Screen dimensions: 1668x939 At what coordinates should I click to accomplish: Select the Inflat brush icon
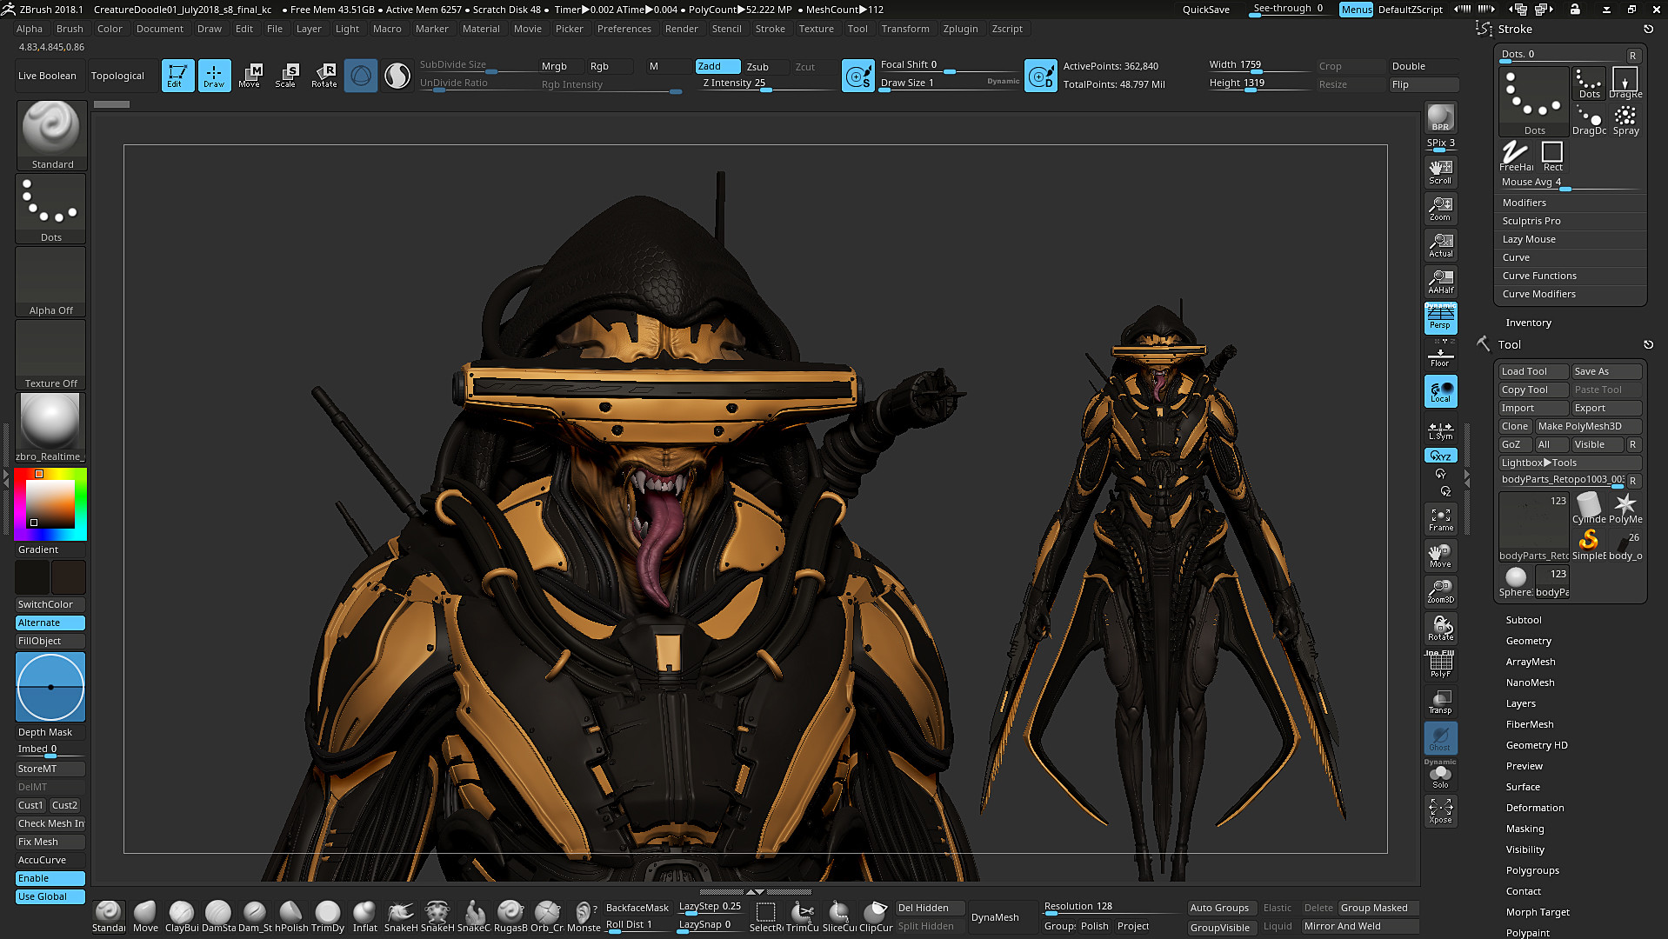click(364, 916)
